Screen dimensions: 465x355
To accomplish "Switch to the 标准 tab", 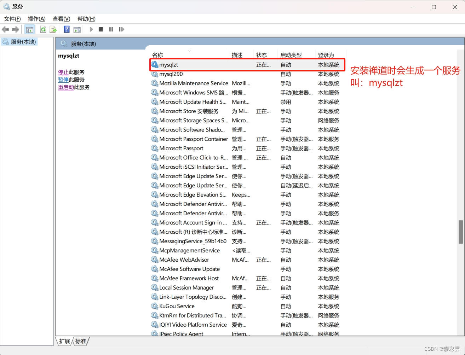I will (81, 341).
